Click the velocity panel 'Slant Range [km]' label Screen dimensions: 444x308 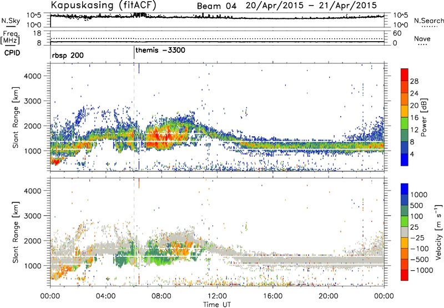tap(16, 232)
